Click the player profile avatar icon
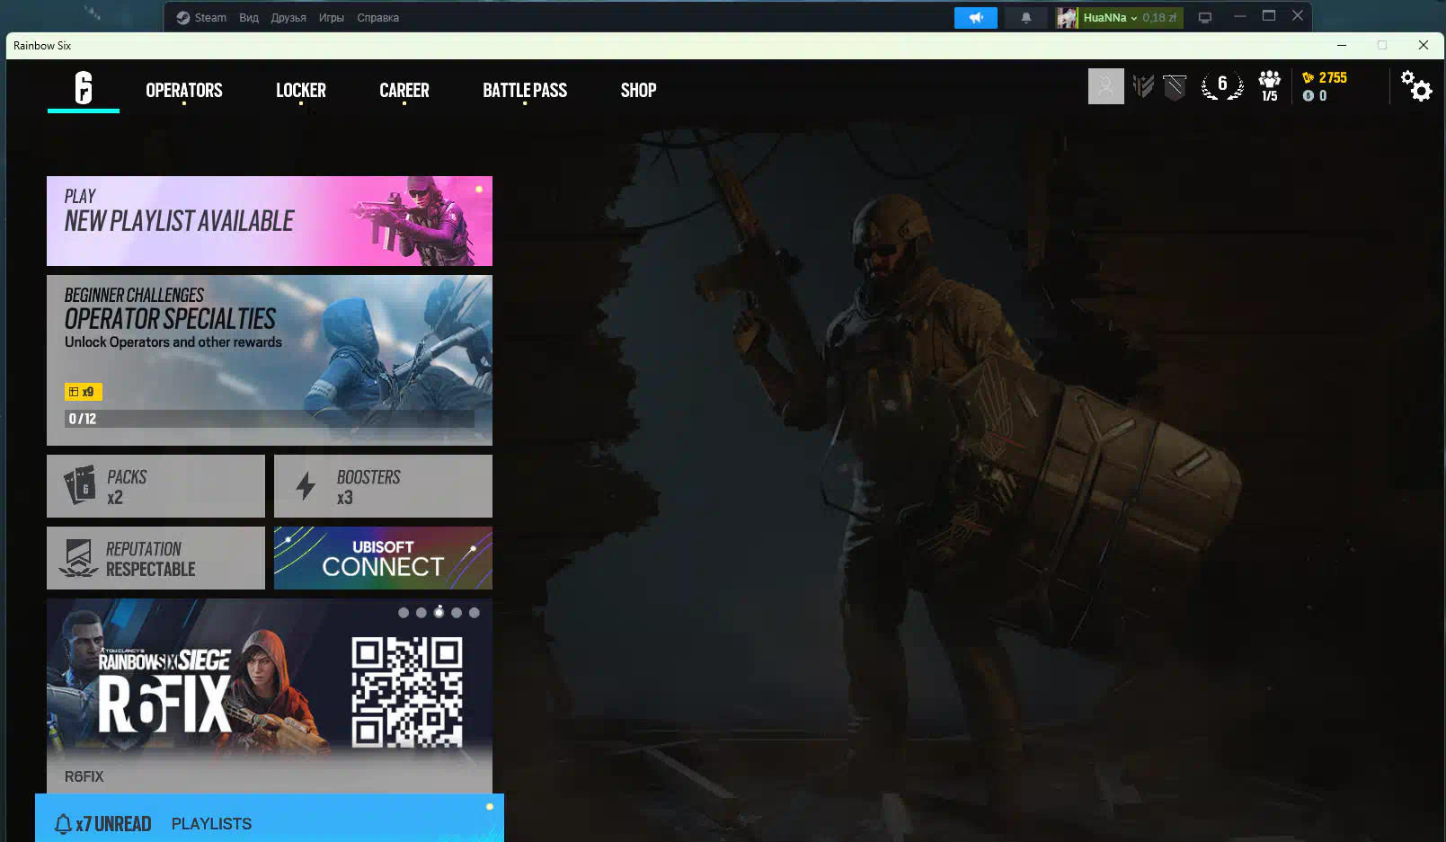This screenshot has width=1446, height=842. (1106, 86)
